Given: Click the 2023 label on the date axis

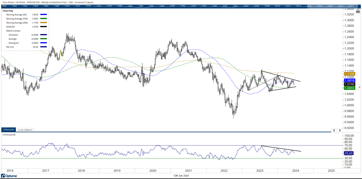Looking at the screenshot, I should pos(260,170).
